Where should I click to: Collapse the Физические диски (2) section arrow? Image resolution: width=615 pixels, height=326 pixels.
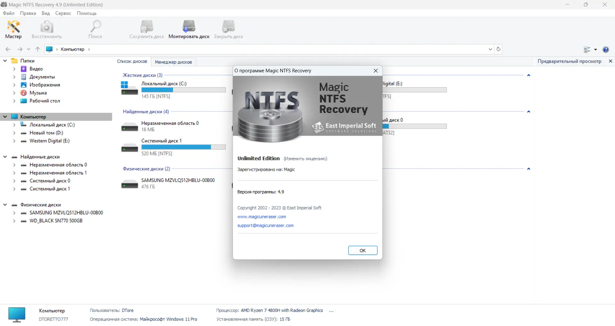tap(529, 169)
